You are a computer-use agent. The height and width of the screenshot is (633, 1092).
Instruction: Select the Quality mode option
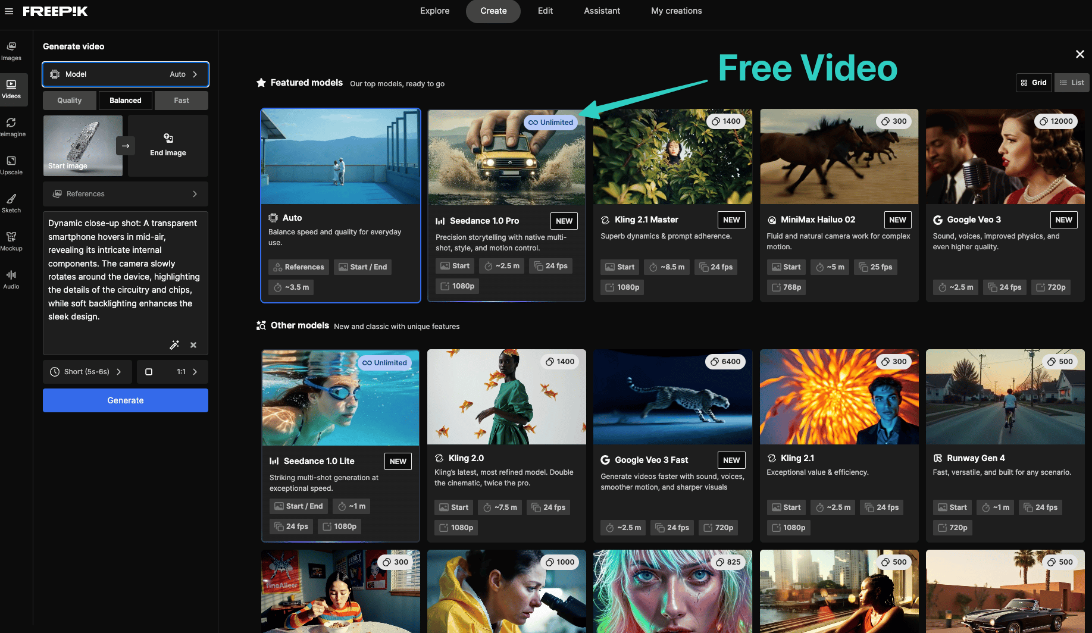[70, 101]
